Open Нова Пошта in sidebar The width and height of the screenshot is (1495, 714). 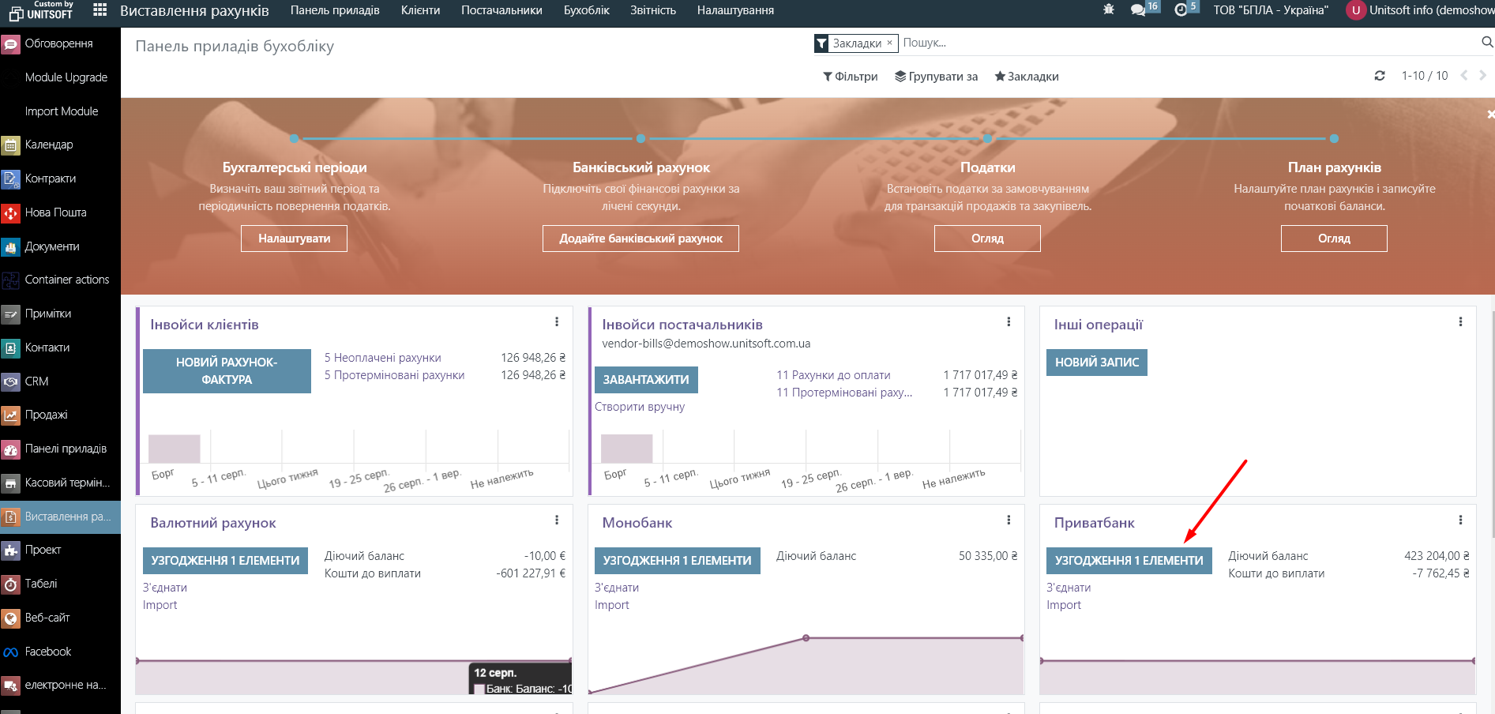[x=55, y=212]
